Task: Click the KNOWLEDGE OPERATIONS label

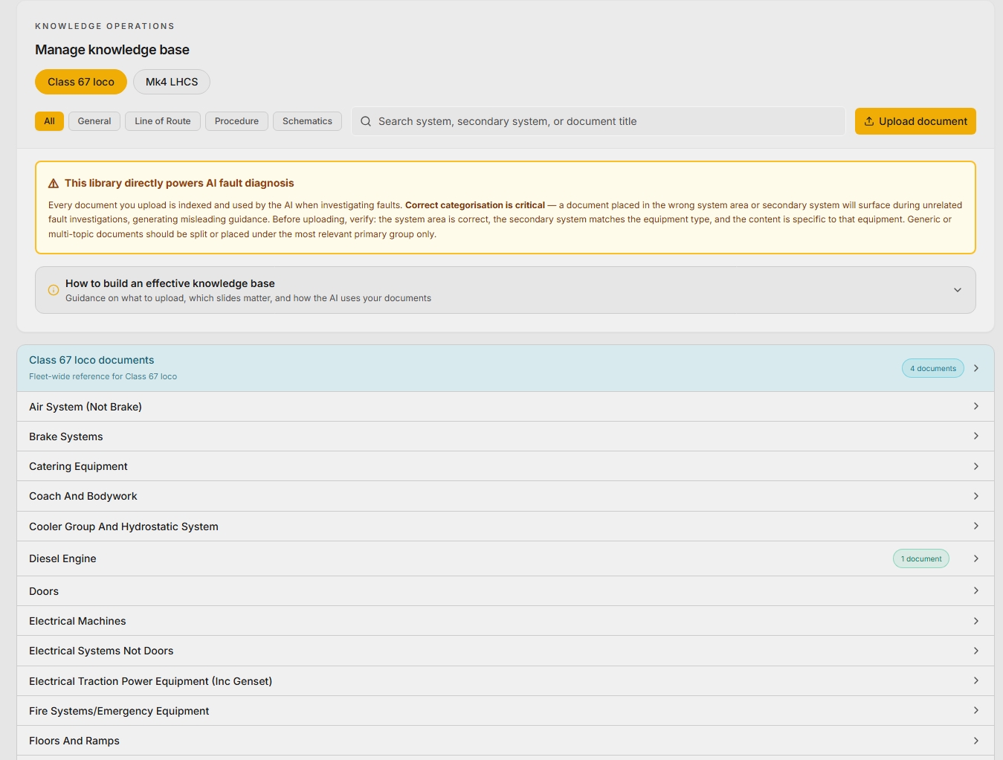Action: click(105, 26)
